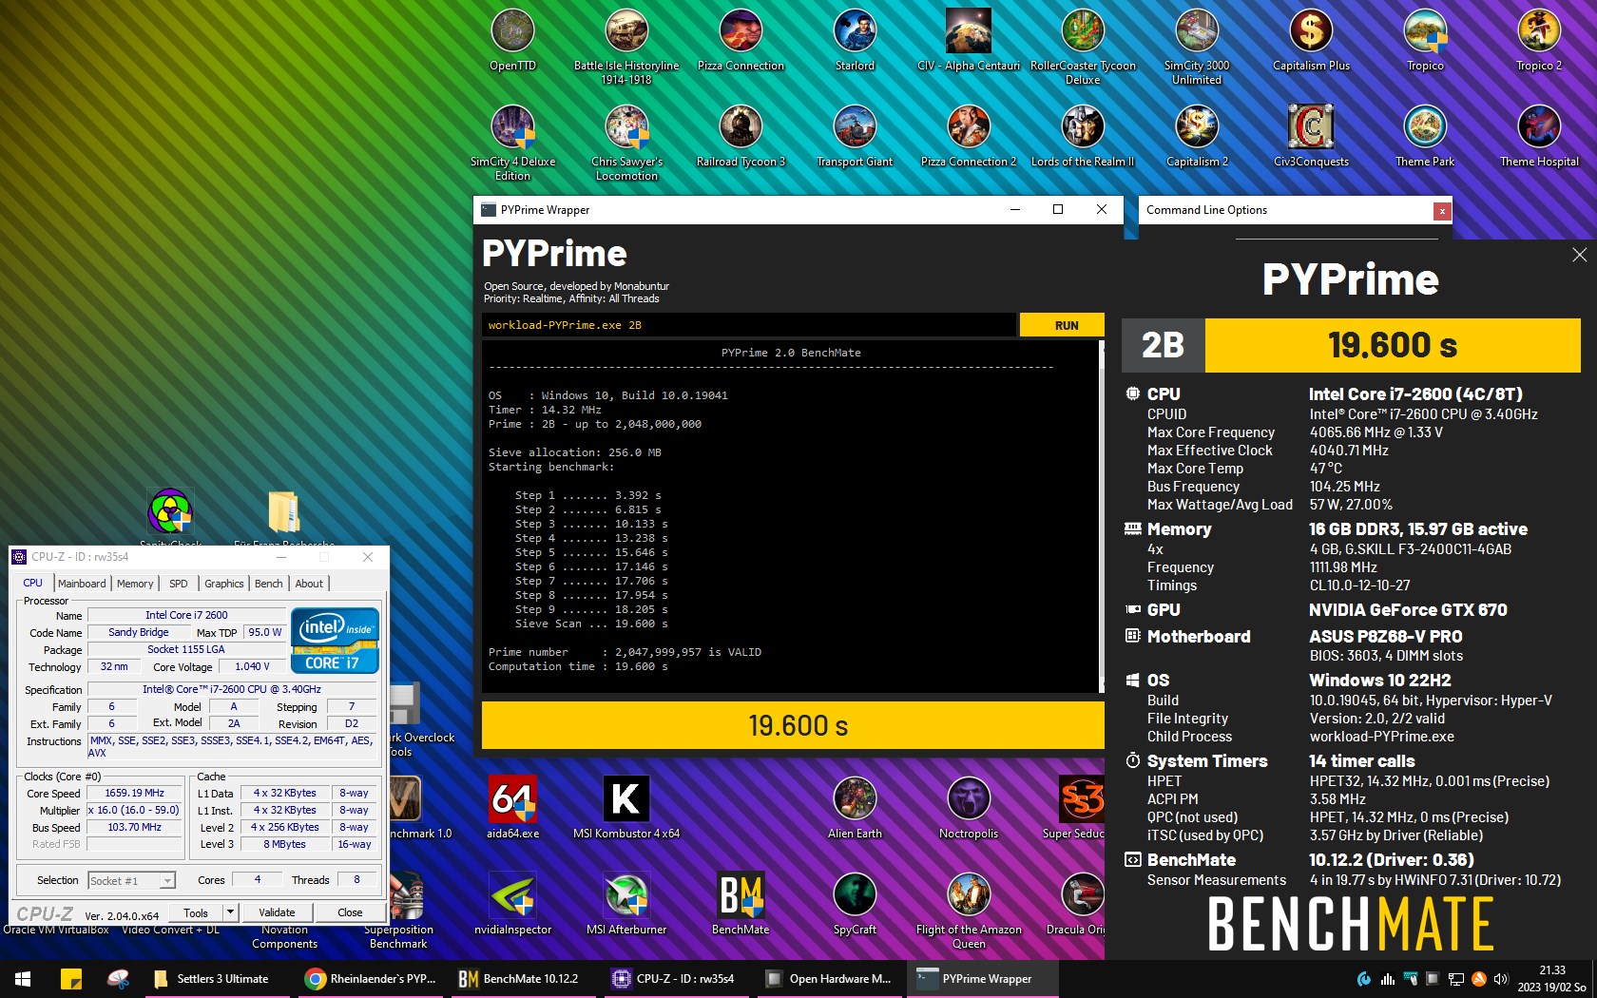Click the Core Speed 1659.19 MHz value
Image resolution: width=1597 pixels, height=998 pixels.
click(134, 793)
